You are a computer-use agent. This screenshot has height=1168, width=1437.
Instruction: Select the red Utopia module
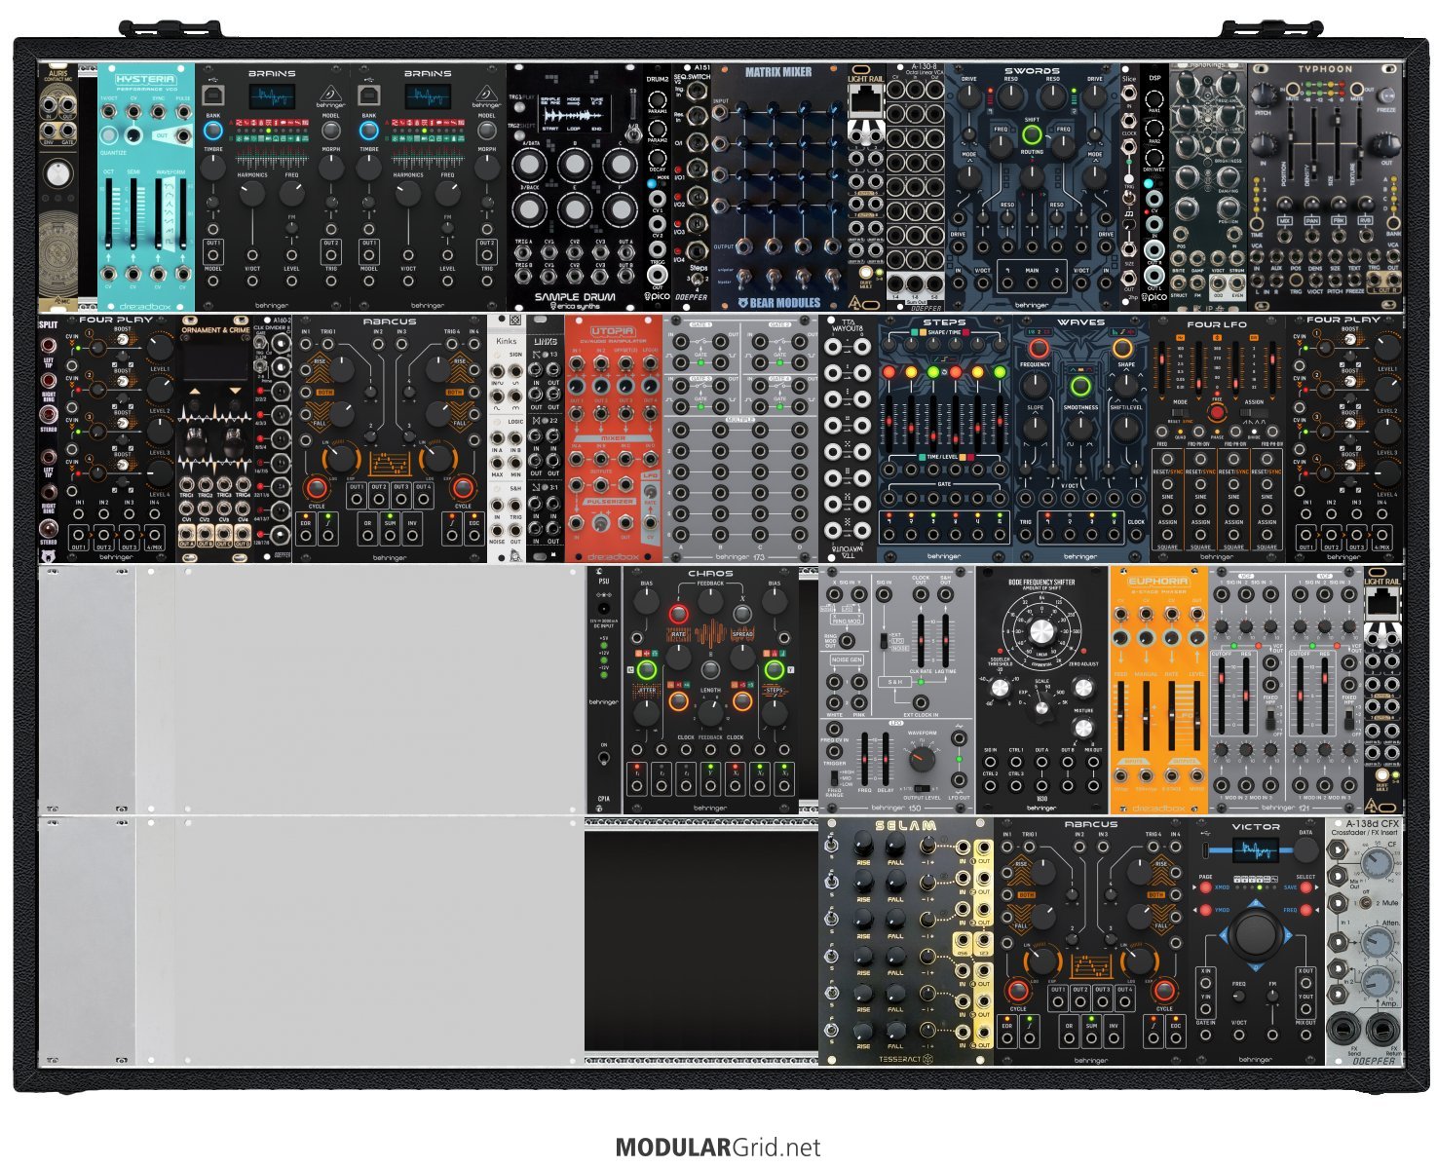[614, 438]
